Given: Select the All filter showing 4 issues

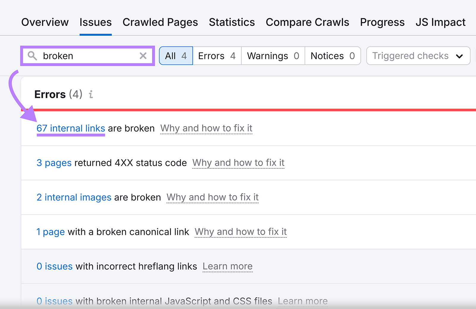Looking at the screenshot, I should pyautogui.click(x=176, y=56).
